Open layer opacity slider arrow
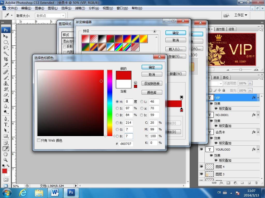The image size is (265, 198). coord(250,83)
